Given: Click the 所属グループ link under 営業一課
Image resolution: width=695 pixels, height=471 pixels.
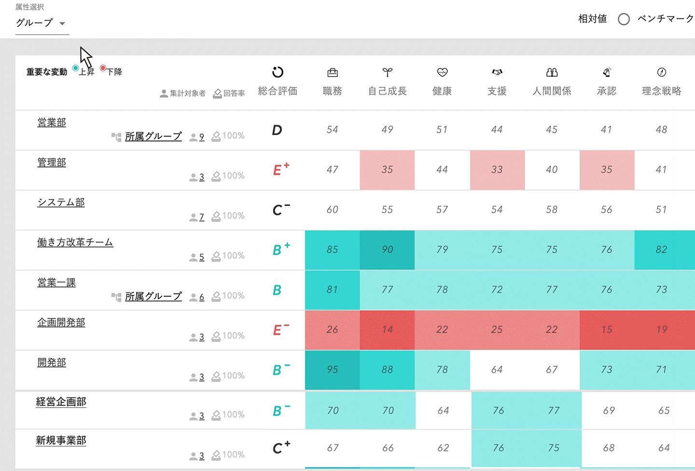Looking at the screenshot, I should tap(153, 296).
